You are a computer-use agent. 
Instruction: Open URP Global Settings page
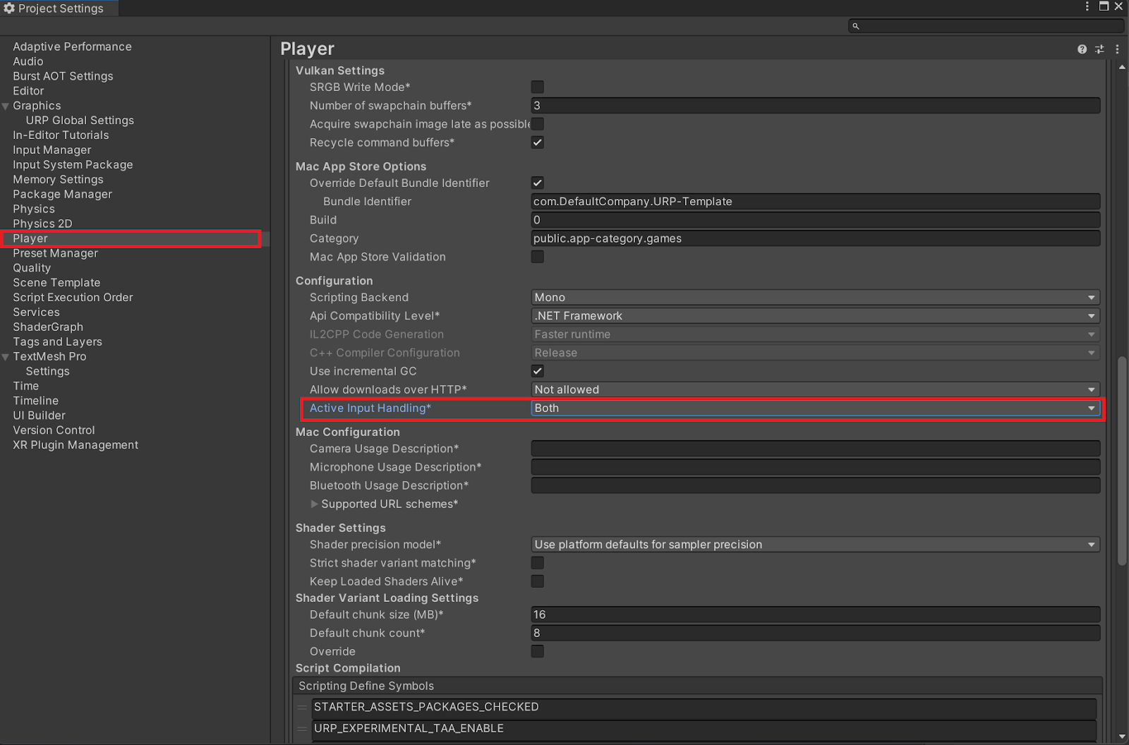point(79,120)
